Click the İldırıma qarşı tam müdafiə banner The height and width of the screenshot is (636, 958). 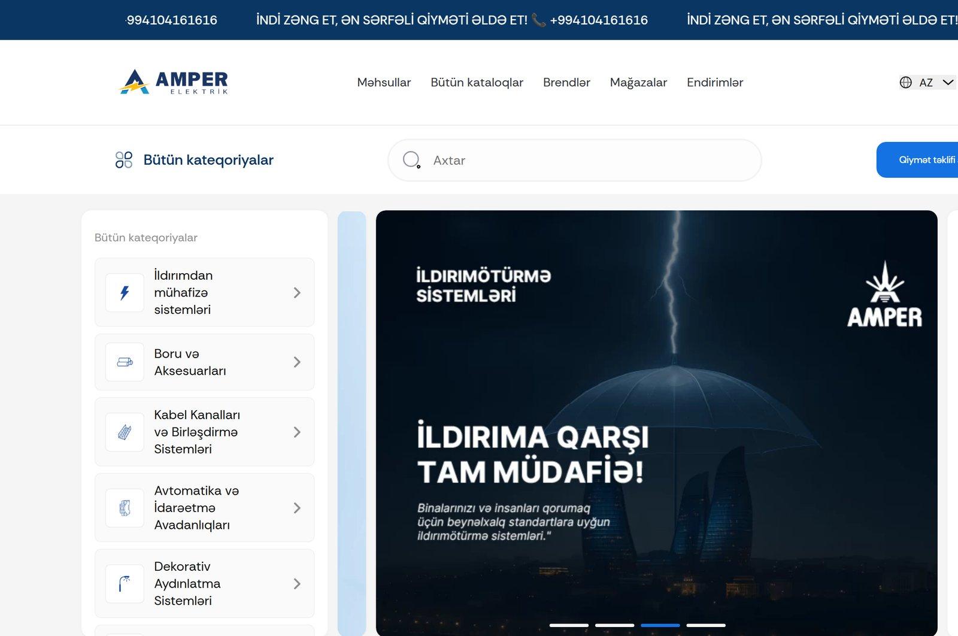(x=656, y=423)
